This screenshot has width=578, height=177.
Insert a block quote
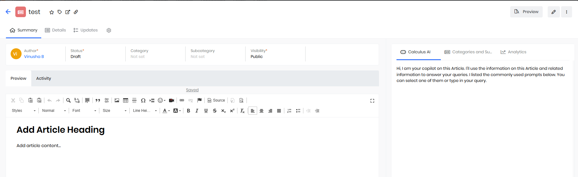(x=98, y=100)
